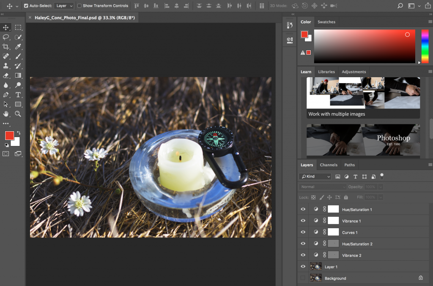Grab the Hand tool
This screenshot has height=286, width=433.
pos(6,113)
